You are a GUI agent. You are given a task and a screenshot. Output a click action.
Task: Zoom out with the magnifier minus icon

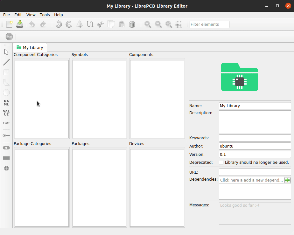coord(158,24)
